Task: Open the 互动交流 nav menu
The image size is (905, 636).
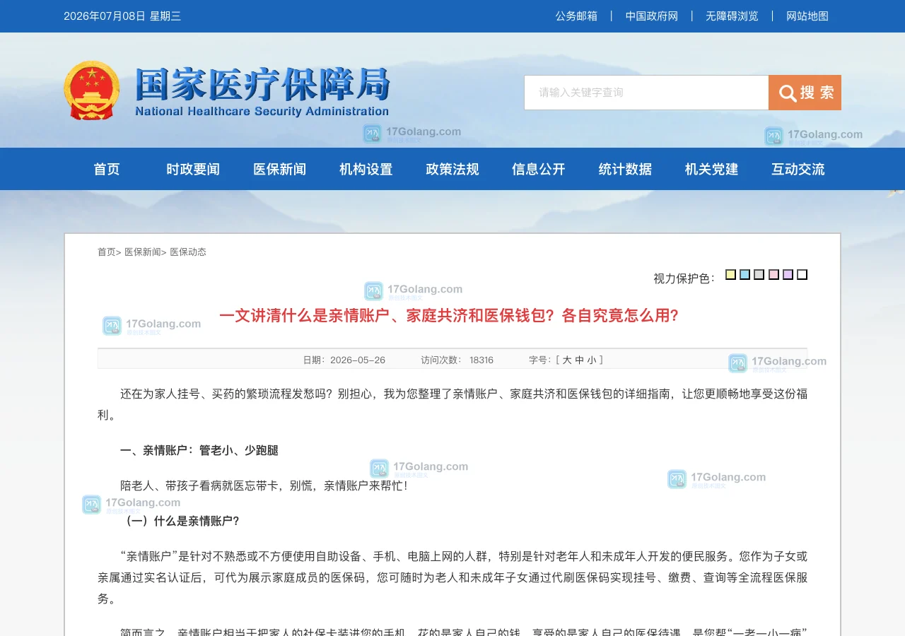Action: click(798, 169)
